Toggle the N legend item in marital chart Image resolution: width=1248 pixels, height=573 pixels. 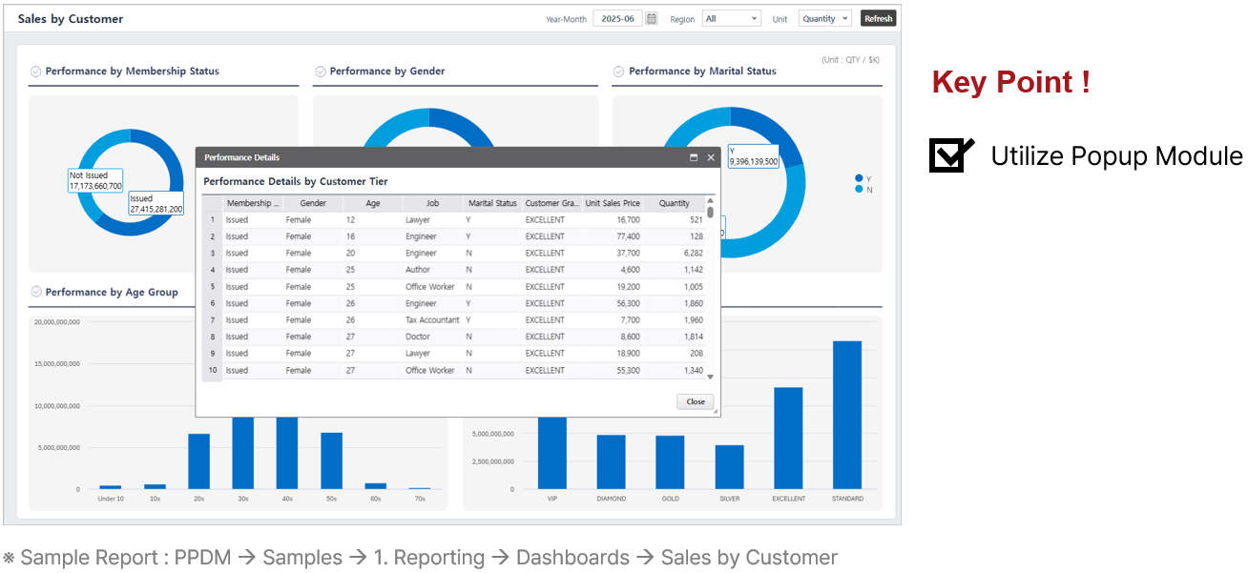pyautogui.click(x=863, y=190)
